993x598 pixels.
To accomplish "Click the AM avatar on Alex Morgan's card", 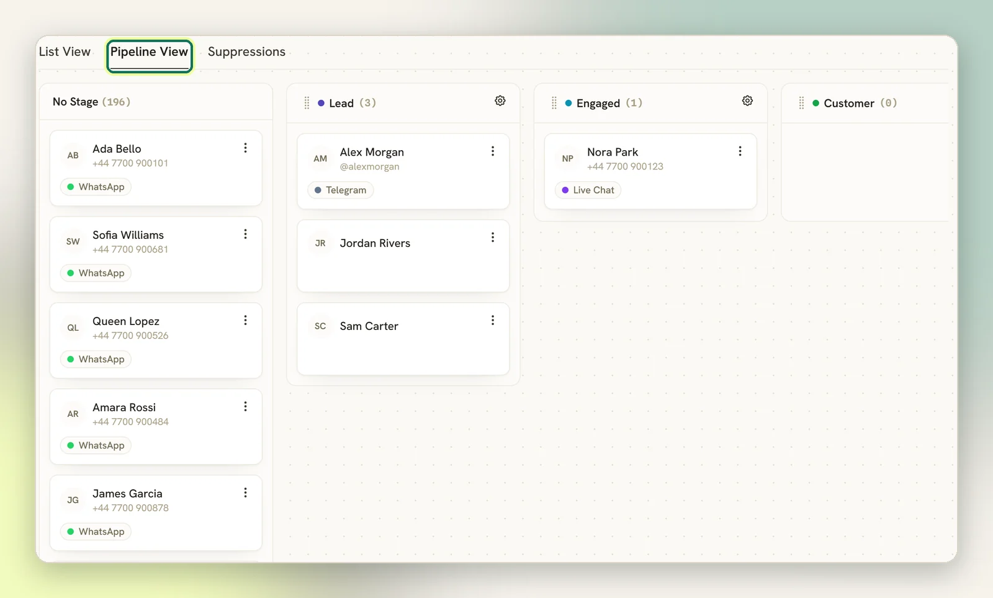I will [x=320, y=159].
